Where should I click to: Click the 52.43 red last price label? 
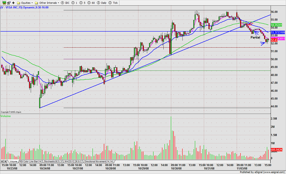(274, 40)
